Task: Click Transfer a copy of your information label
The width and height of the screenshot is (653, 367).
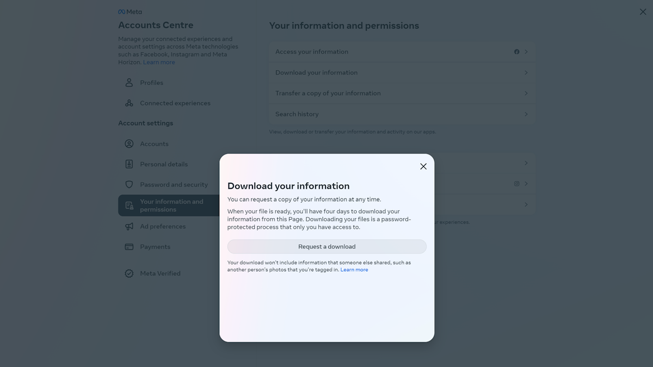Action: coord(328,94)
